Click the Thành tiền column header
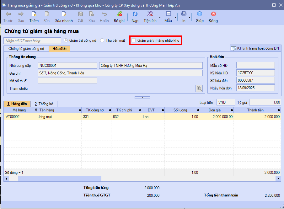 point(255,110)
